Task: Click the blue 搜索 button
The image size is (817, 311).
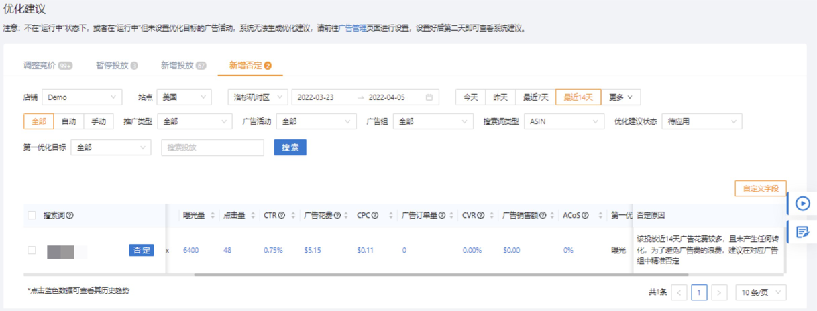Action: click(290, 147)
